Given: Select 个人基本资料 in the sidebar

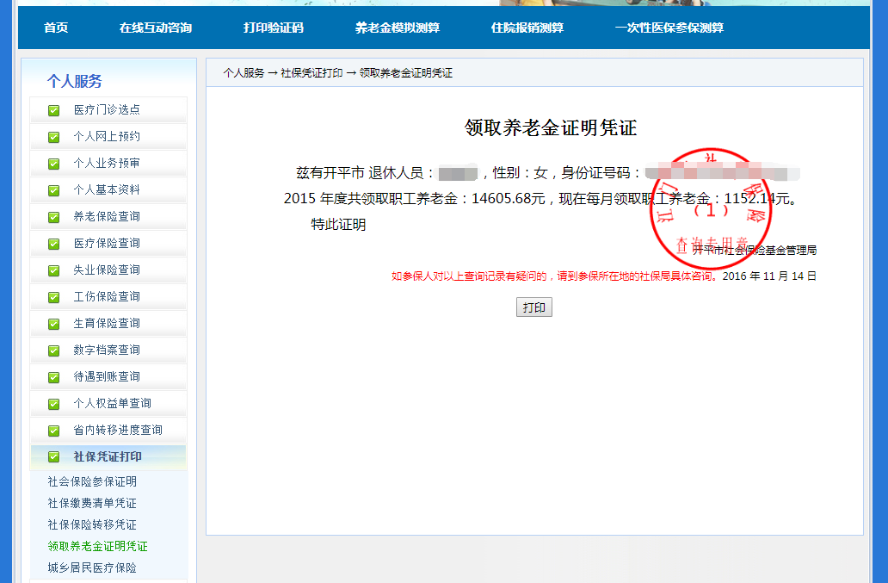Looking at the screenshot, I should (107, 190).
